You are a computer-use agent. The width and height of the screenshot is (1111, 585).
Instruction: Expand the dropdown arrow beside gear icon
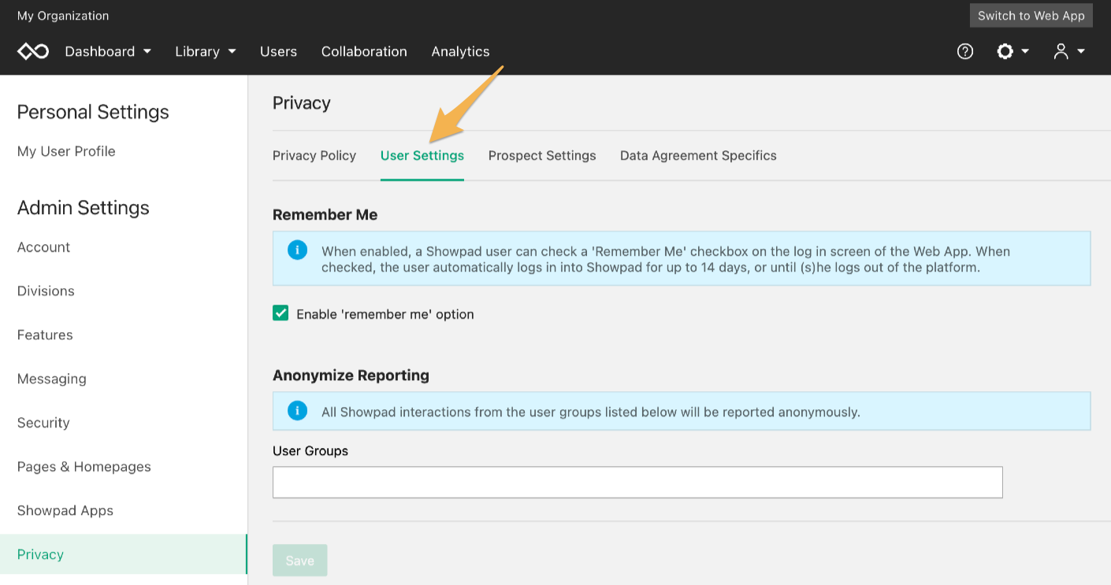(x=1025, y=51)
